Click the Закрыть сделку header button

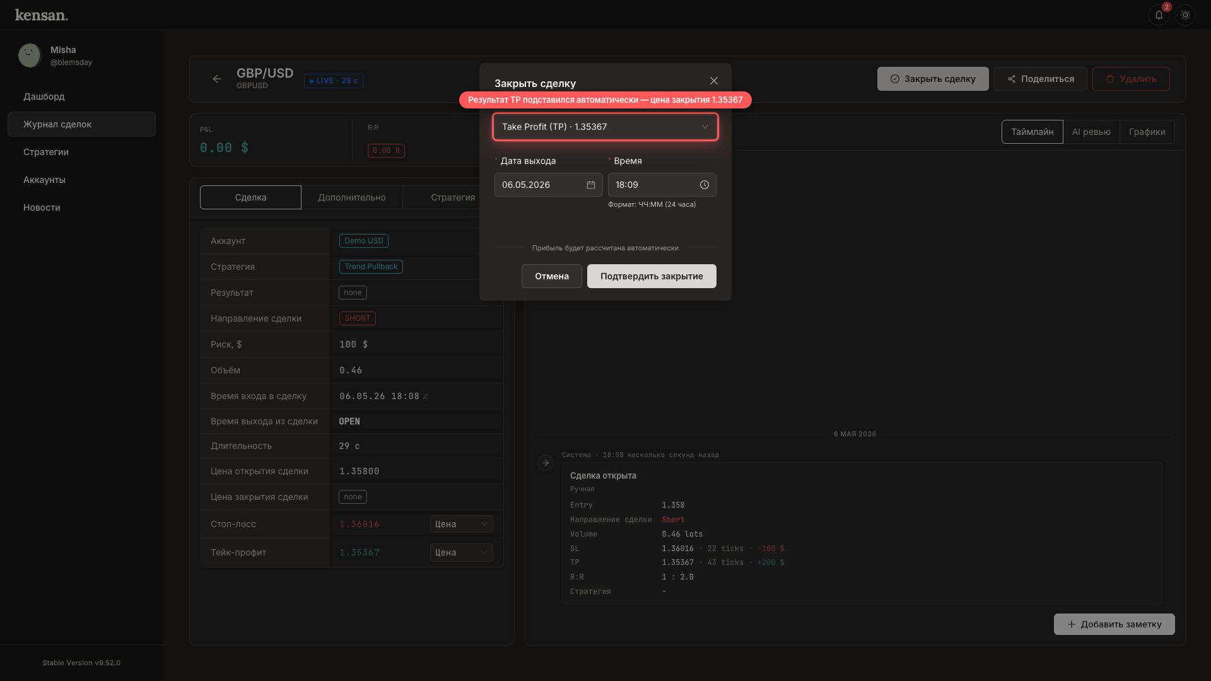click(x=933, y=79)
